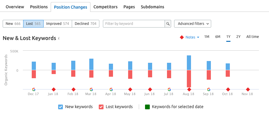Image resolution: width=269 pixels, height=117 pixels.
Task: Open the Google update marker for Mar 18
Action: (91, 89)
